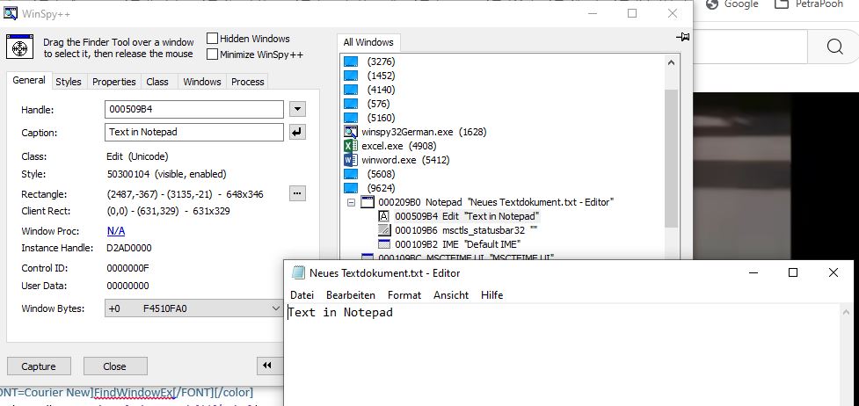Viewport: 859px width, 406px height.
Task: Click the blue icon for process 3276
Action: 351,62
